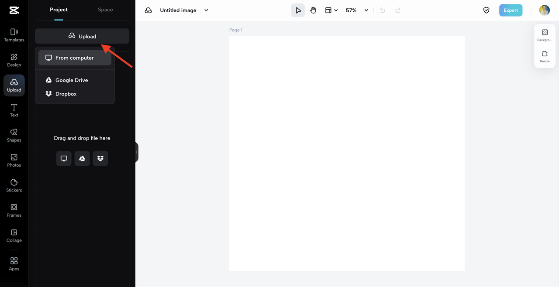Screen dimensions: 559x287
Task: Expand dropdown arrow beside Untitled image
Action: point(207,10)
